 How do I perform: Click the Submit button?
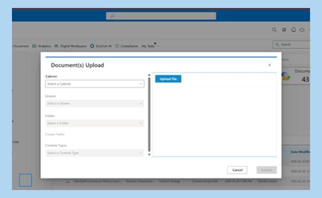tap(267, 170)
